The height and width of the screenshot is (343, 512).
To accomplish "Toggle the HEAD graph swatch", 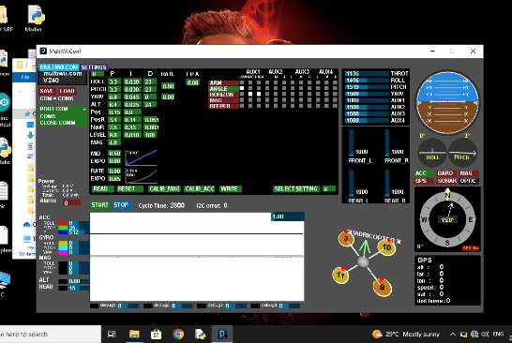I will [x=63, y=288].
